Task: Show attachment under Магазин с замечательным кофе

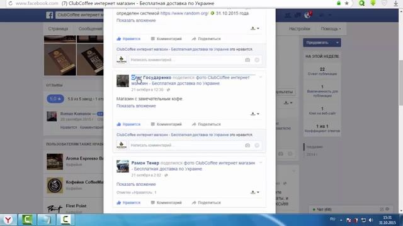Action: pyautogui.click(x=136, y=106)
